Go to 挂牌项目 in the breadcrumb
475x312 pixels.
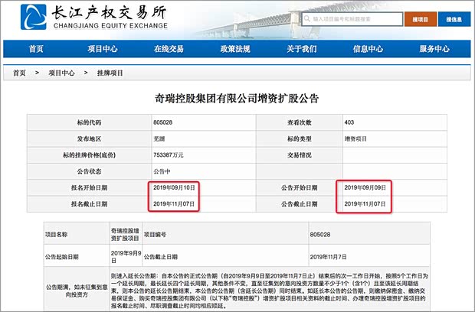[x=110, y=73]
